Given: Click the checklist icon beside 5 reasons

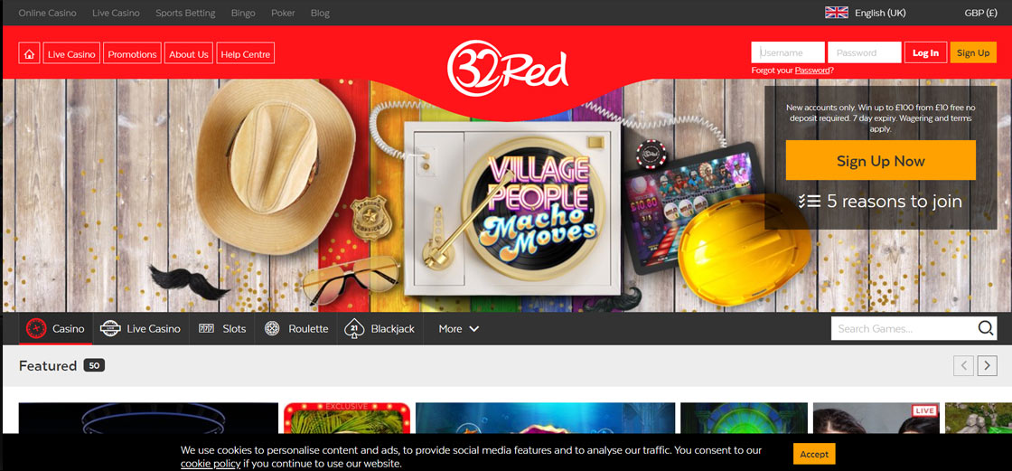Looking at the screenshot, I should click(x=810, y=201).
